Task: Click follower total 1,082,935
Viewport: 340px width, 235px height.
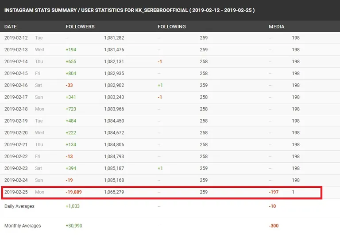Action: click(x=114, y=74)
